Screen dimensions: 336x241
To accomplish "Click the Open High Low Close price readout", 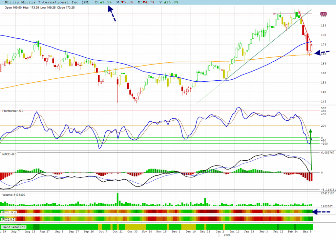I will pos(39,7).
